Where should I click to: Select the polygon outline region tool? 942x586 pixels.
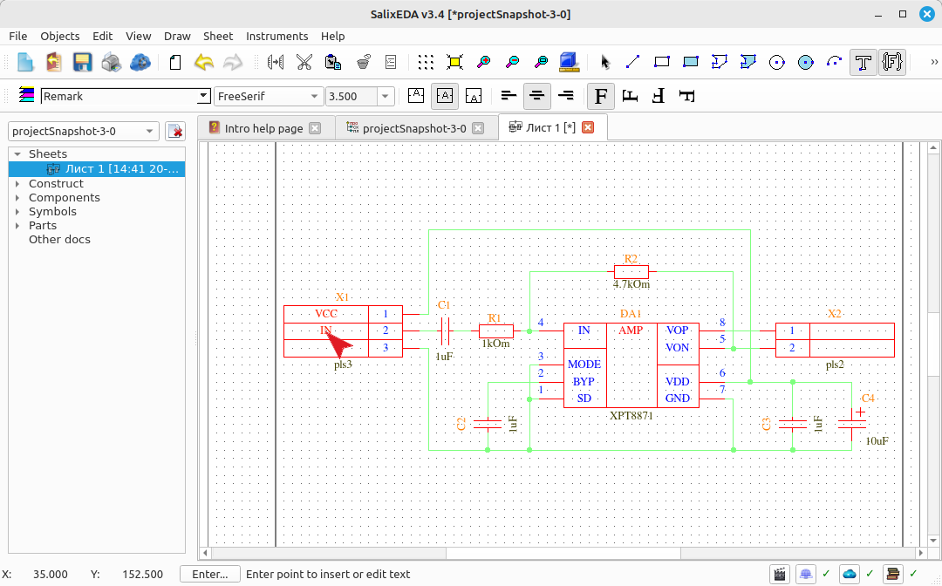click(719, 62)
